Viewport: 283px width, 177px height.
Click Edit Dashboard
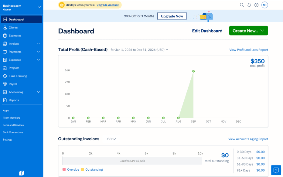pos(207,31)
